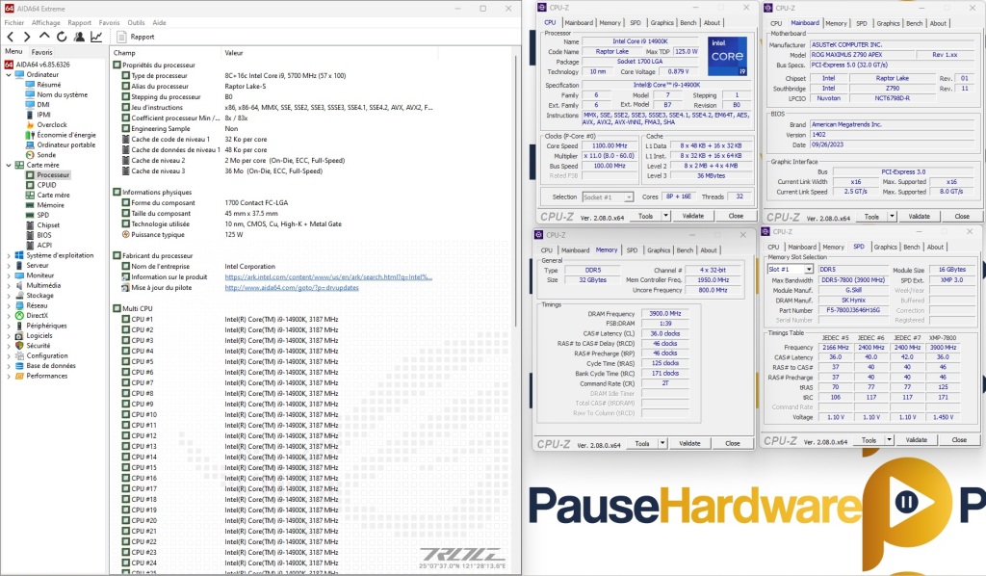This screenshot has width=986, height=576.
Task: Open the user icon in AIDA64 toolbar
Action: point(79,38)
